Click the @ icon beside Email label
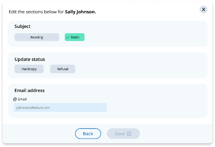215x147 pixels. (x=15, y=99)
